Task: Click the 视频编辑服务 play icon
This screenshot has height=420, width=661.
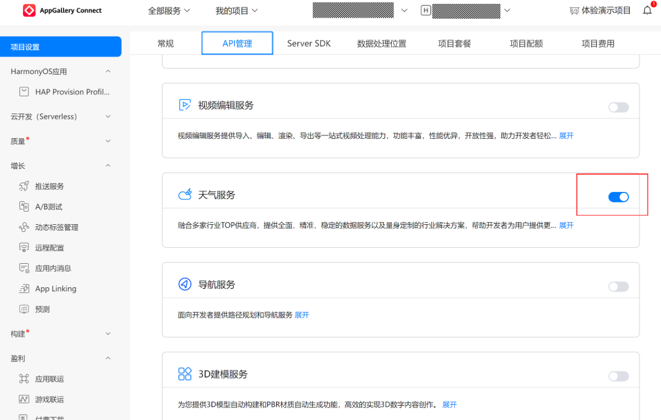Action: point(185,105)
